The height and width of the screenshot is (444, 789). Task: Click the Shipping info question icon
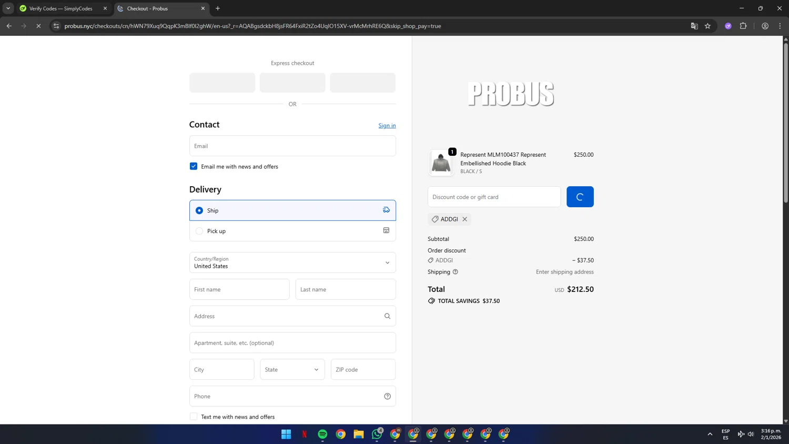click(x=456, y=272)
